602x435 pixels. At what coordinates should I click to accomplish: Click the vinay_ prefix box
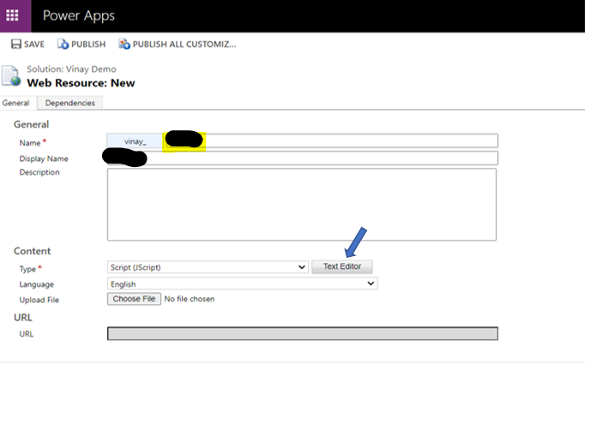[135, 141]
